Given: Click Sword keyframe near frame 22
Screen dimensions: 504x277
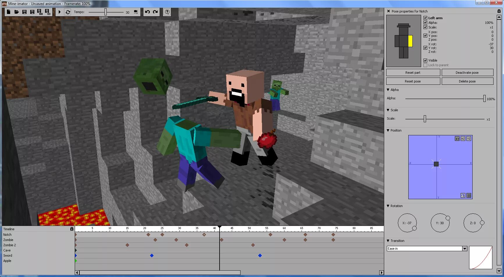Looking at the screenshot, I should pyautogui.click(x=152, y=256).
